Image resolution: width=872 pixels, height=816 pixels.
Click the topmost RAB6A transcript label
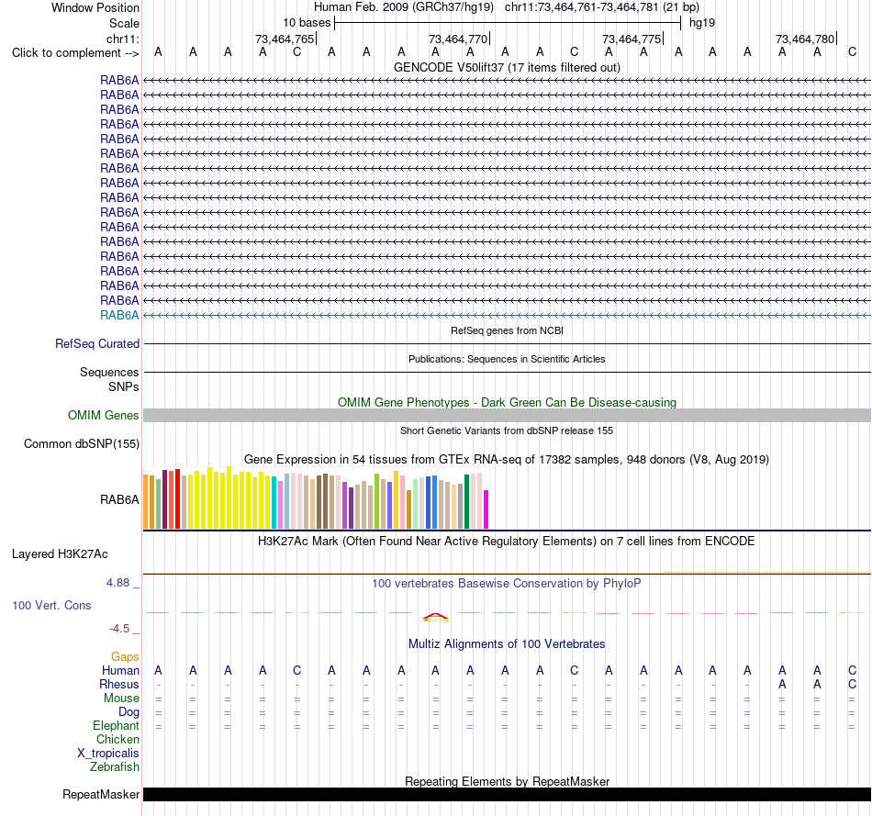(119, 81)
